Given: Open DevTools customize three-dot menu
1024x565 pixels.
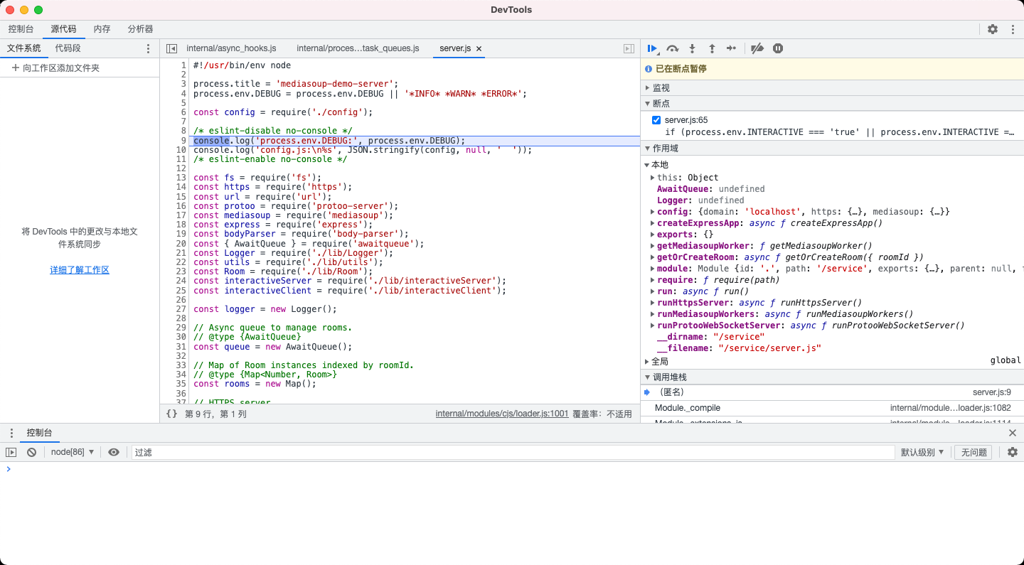Looking at the screenshot, I should tap(1013, 29).
